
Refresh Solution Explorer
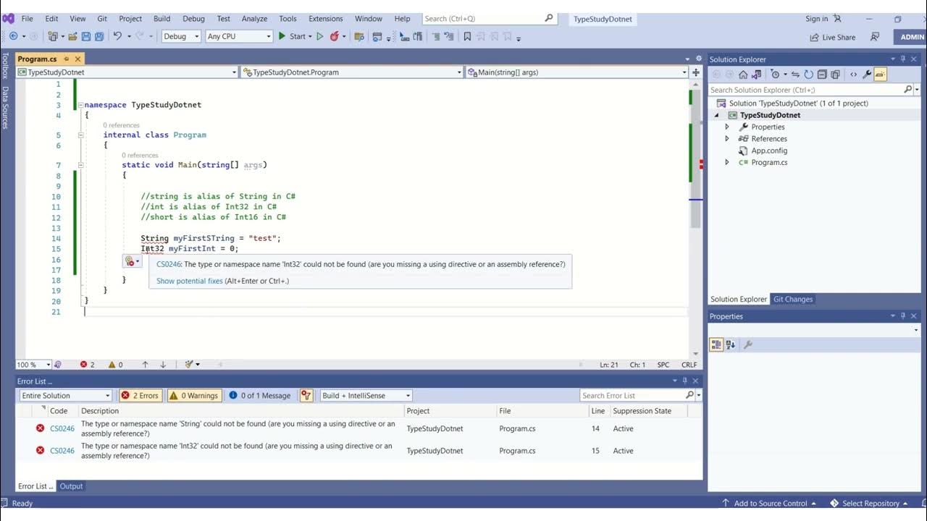[x=808, y=74]
